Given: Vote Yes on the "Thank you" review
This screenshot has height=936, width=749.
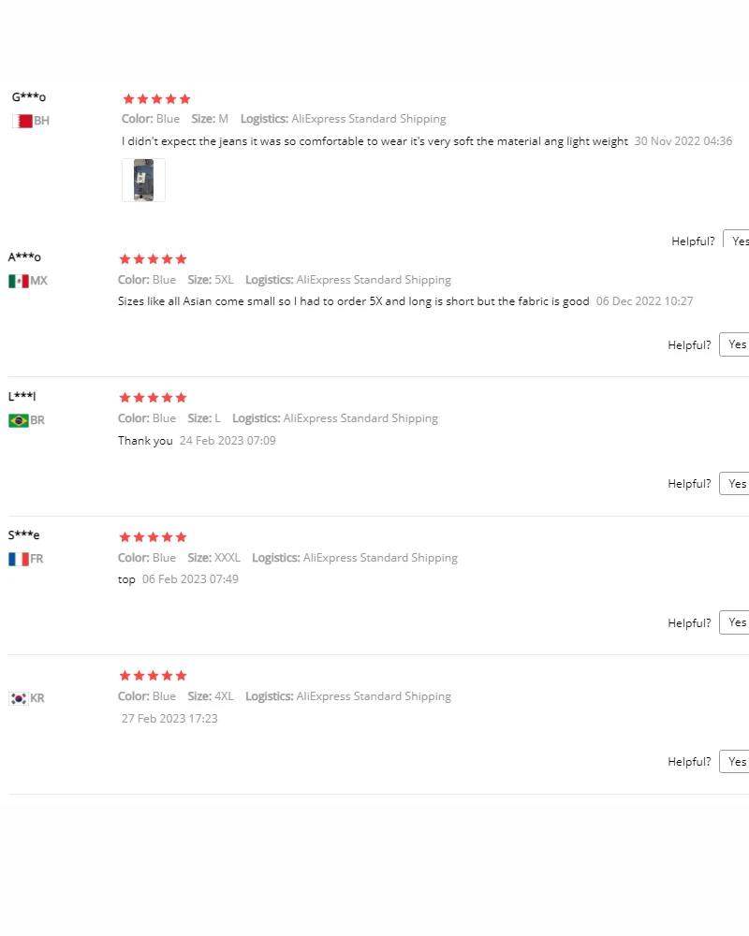Looking at the screenshot, I should [x=737, y=484].
